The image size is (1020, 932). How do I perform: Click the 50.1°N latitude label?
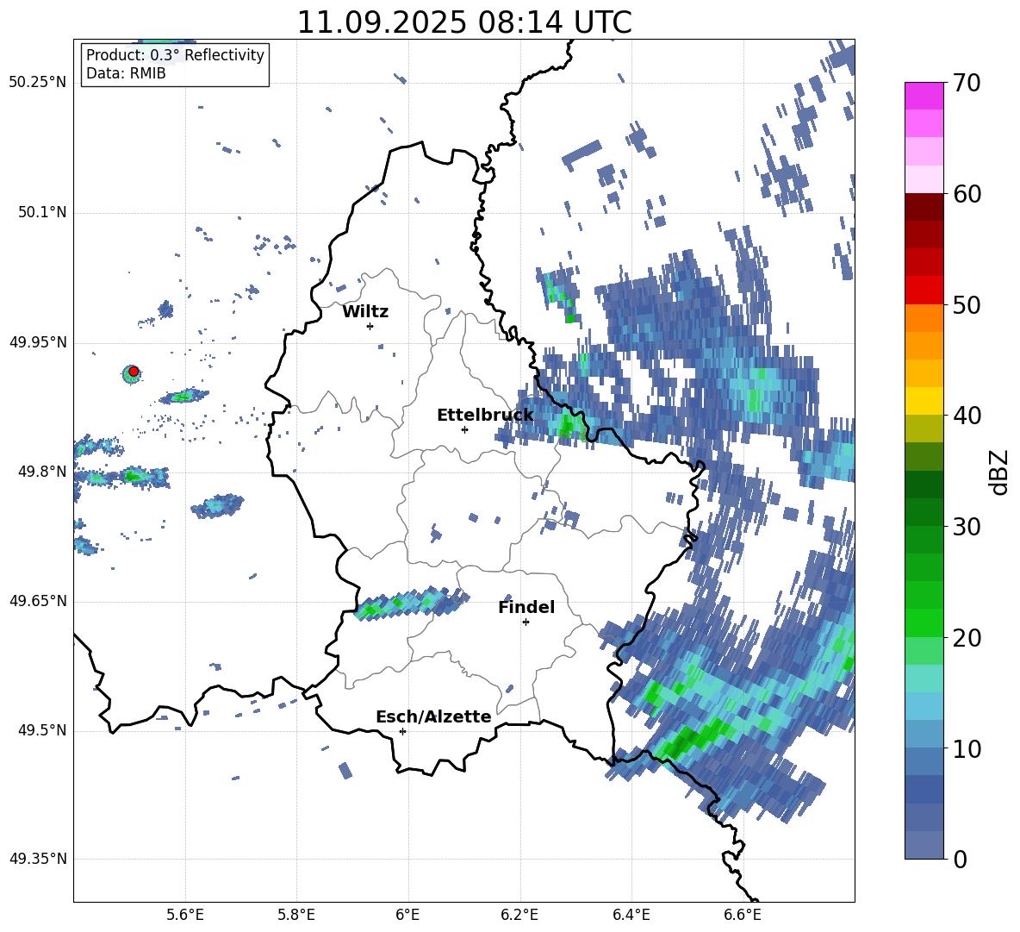41,212
